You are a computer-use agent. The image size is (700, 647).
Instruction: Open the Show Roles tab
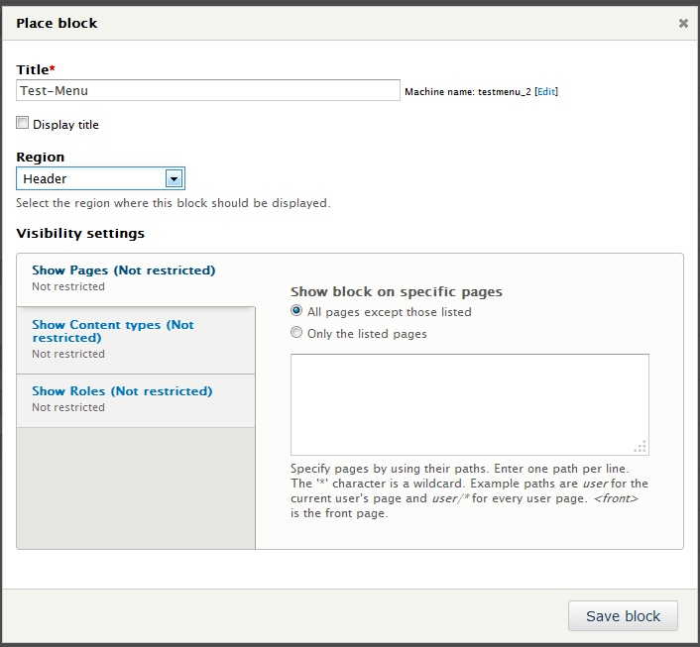pyautogui.click(x=122, y=391)
